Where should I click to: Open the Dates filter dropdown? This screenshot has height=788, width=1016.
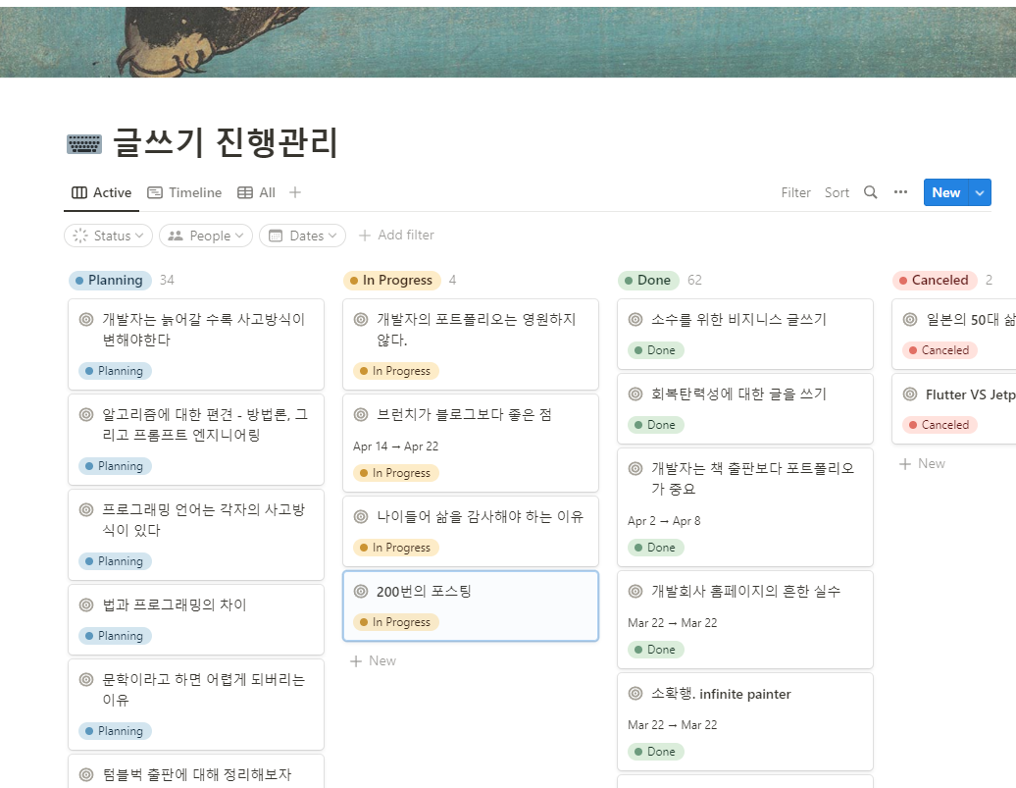(303, 236)
